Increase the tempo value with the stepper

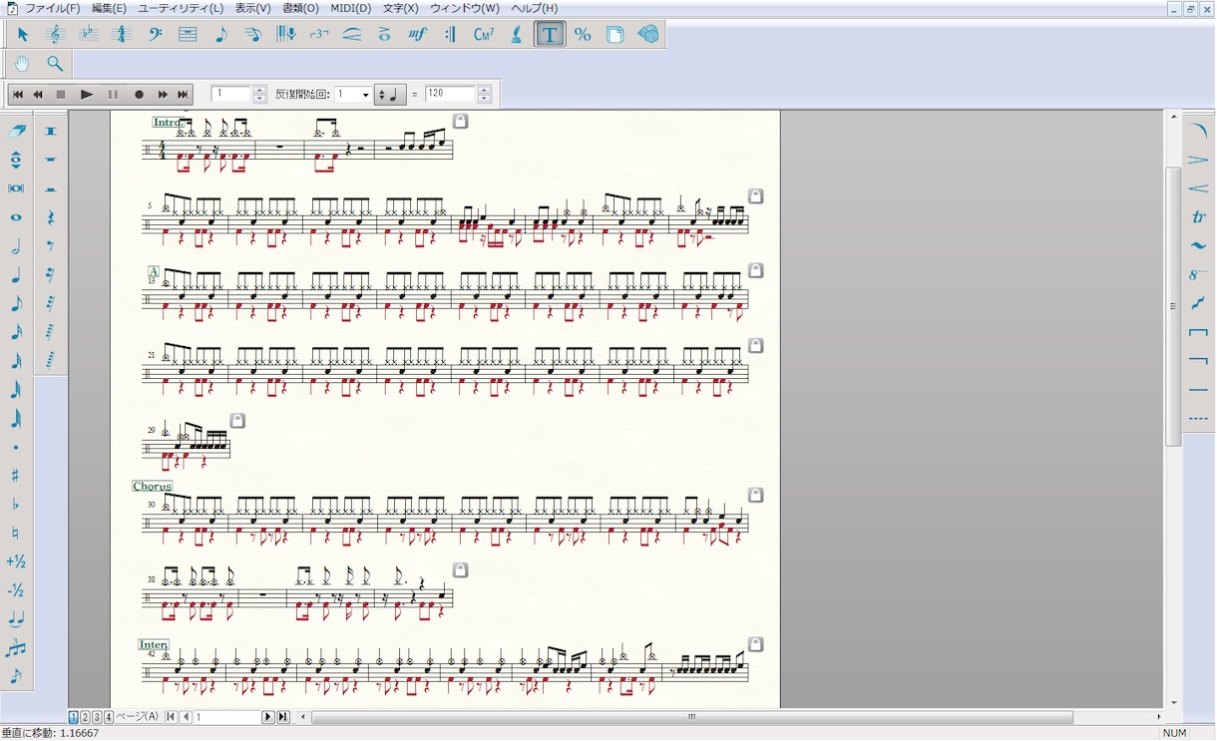click(x=485, y=91)
